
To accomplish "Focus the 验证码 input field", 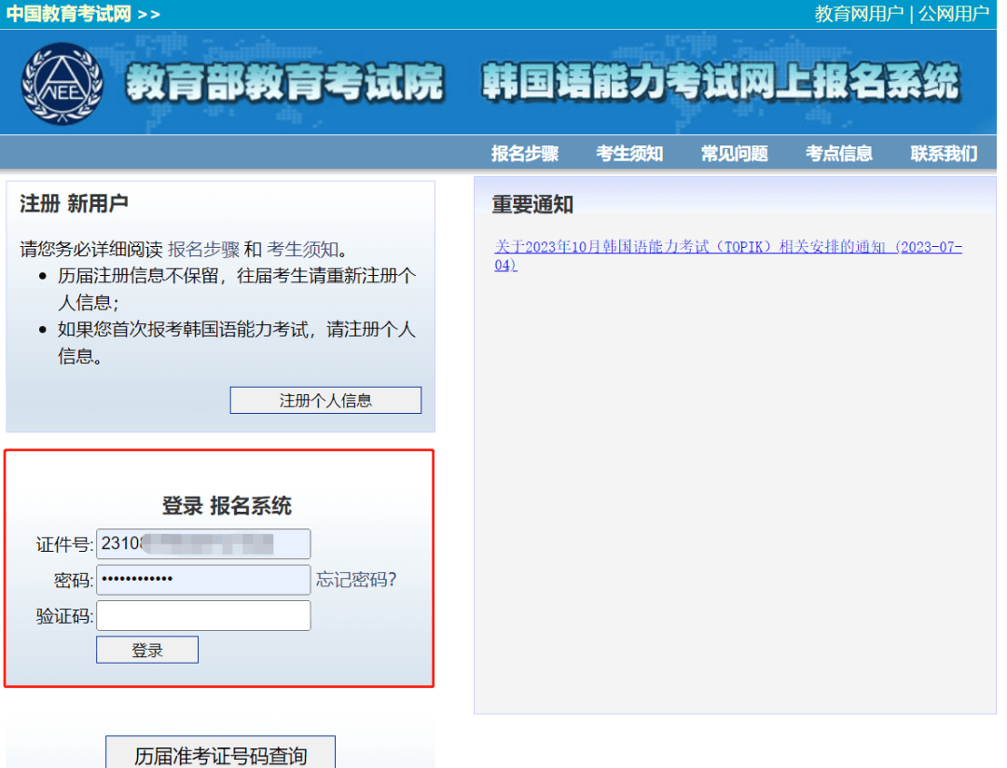I will click(x=203, y=616).
